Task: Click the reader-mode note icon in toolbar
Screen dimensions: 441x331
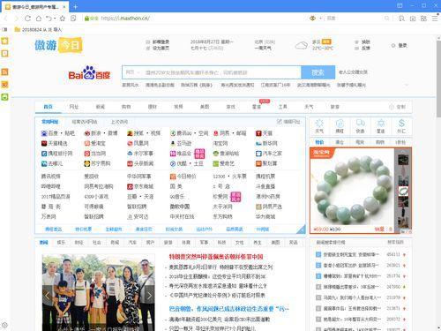Action: click(x=73, y=19)
